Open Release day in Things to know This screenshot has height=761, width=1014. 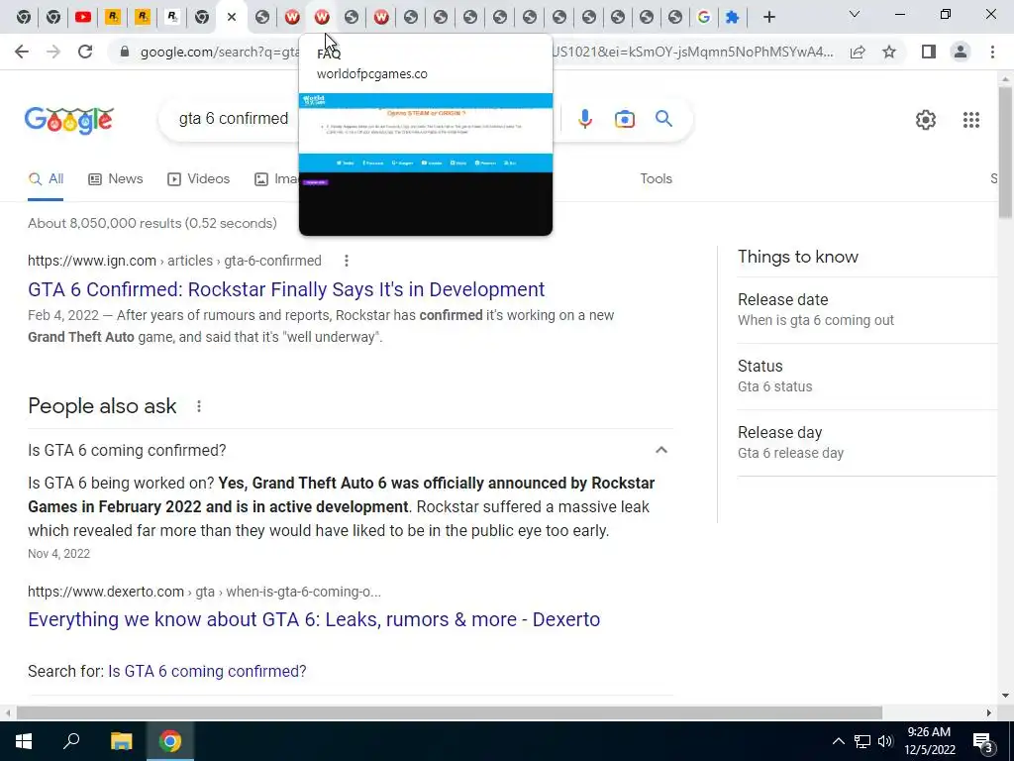(x=866, y=443)
